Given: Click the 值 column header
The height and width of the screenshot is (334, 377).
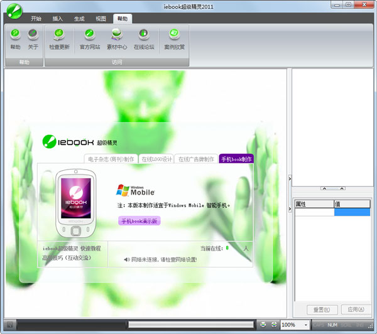Looking at the screenshot, I should (x=352, y=204).
